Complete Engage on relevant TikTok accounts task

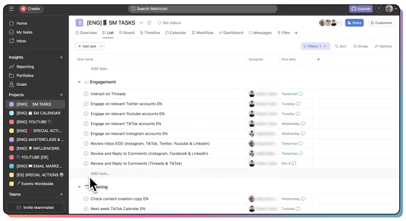[x=86, y=124]
